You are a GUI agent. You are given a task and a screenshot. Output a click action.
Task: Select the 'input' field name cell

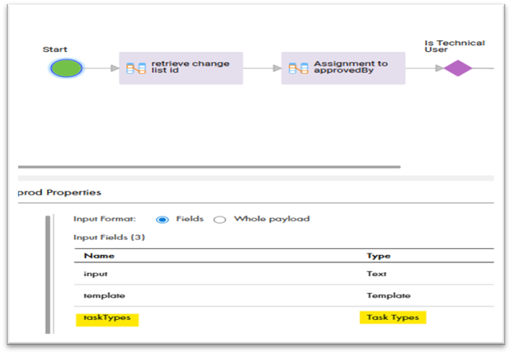pos(95,274)
